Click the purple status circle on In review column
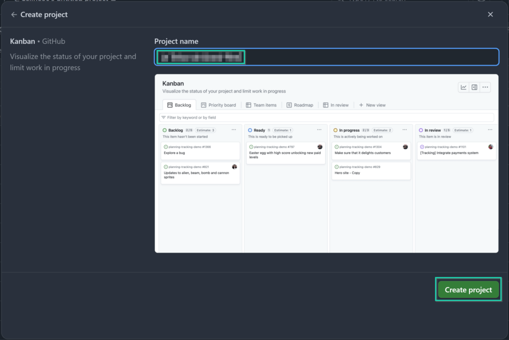Image resolution: width=509 pixels, height=340 pixels. [421, 130]
